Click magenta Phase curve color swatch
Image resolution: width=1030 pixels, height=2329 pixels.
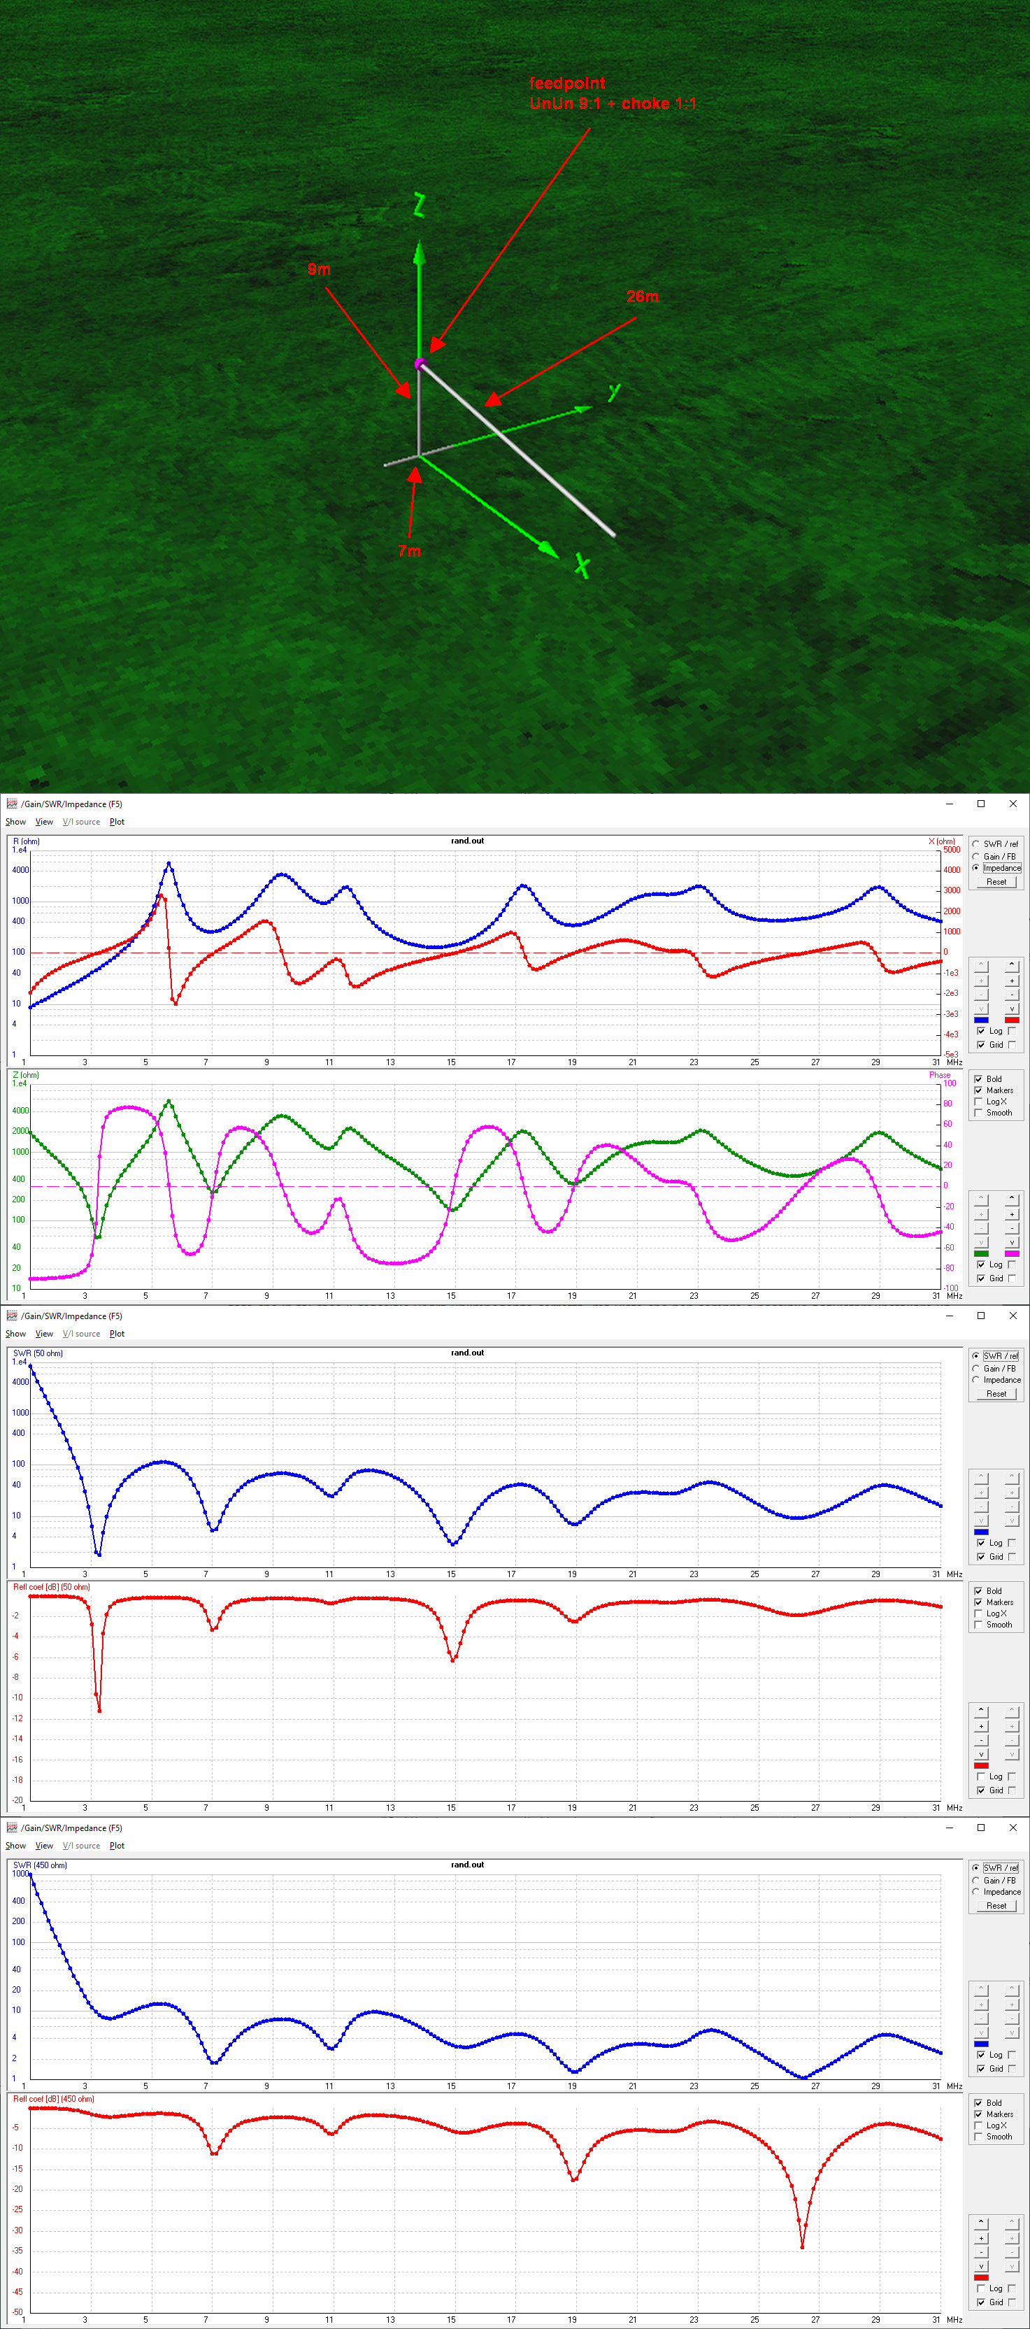coord(1012,1254)
